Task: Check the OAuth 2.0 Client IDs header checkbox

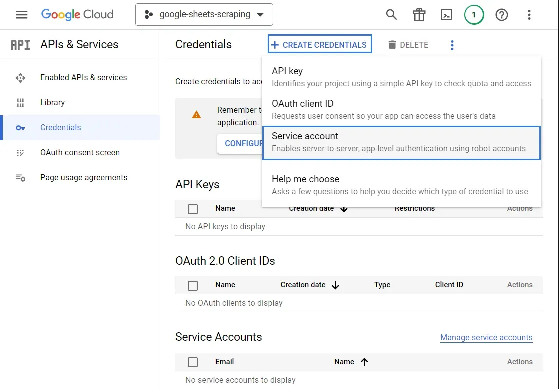Action: pos(193,285)
